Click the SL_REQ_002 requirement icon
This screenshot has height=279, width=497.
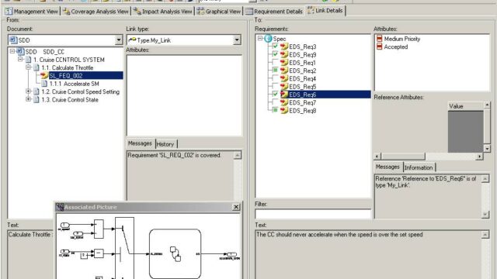[x=44, y=76]
